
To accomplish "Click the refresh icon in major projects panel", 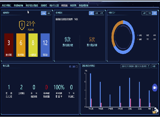I will [x=77, y=67].
